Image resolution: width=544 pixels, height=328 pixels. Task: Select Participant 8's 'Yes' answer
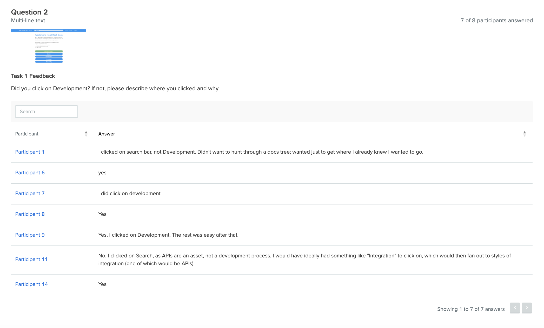coord(102,214)
